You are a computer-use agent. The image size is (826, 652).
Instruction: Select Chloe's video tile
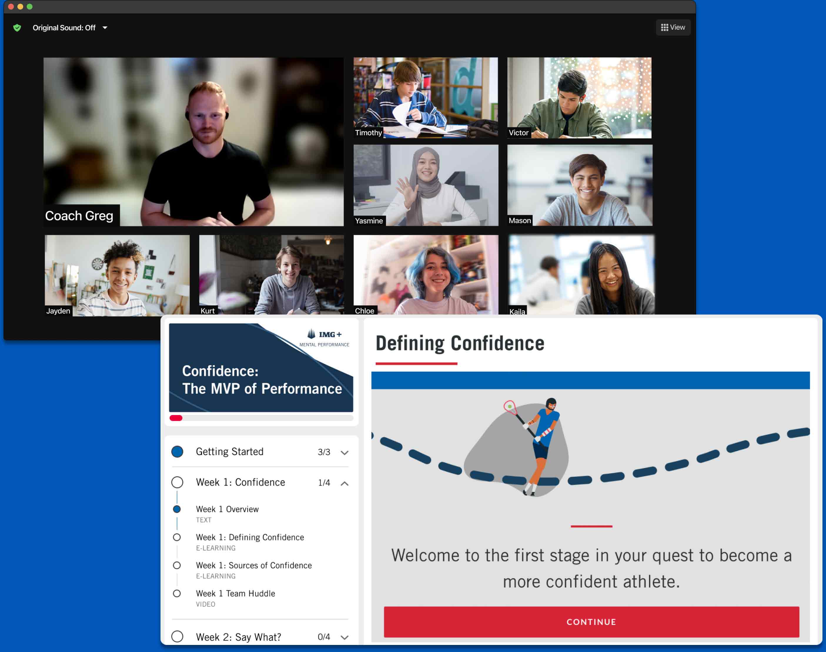click(426, 275)
